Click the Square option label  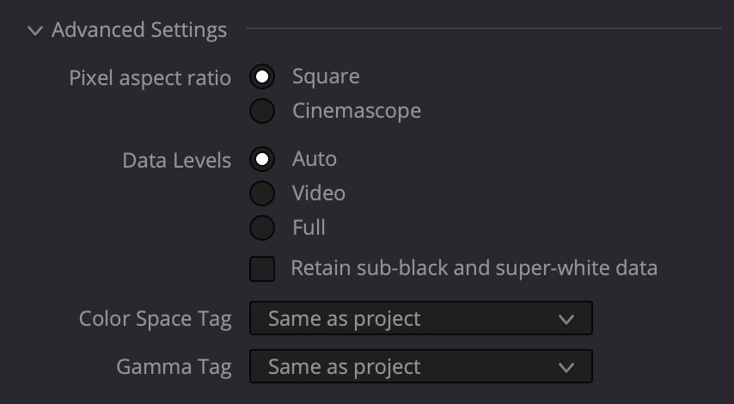(x=326, y=77)
